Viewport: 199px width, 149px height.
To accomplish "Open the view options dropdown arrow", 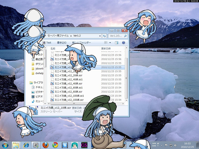I will click(110, 43).
